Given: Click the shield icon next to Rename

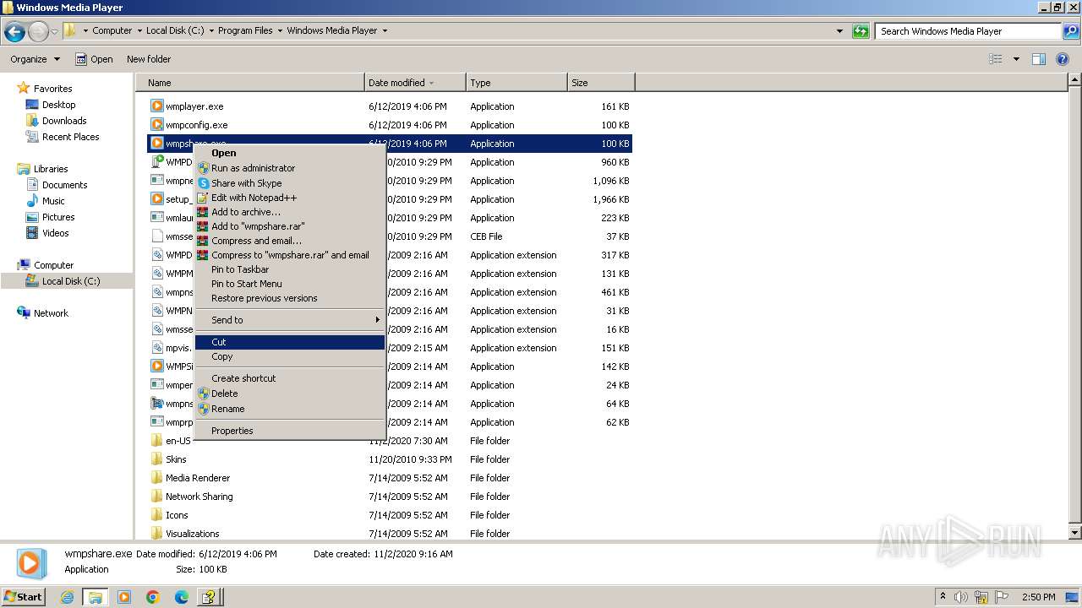Looking at the screenshot, I should [x=203, y=409].
